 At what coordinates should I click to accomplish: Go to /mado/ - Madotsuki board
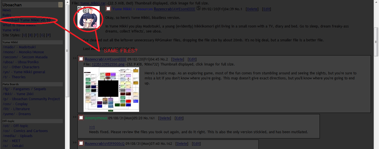tap(19, 47)
